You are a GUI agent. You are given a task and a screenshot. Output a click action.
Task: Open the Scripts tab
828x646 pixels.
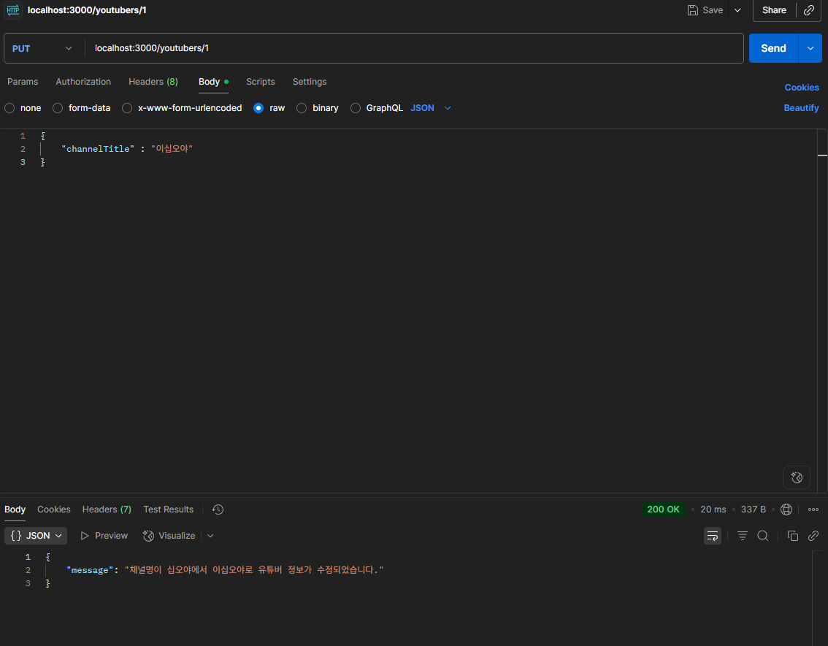click(261, 82)
